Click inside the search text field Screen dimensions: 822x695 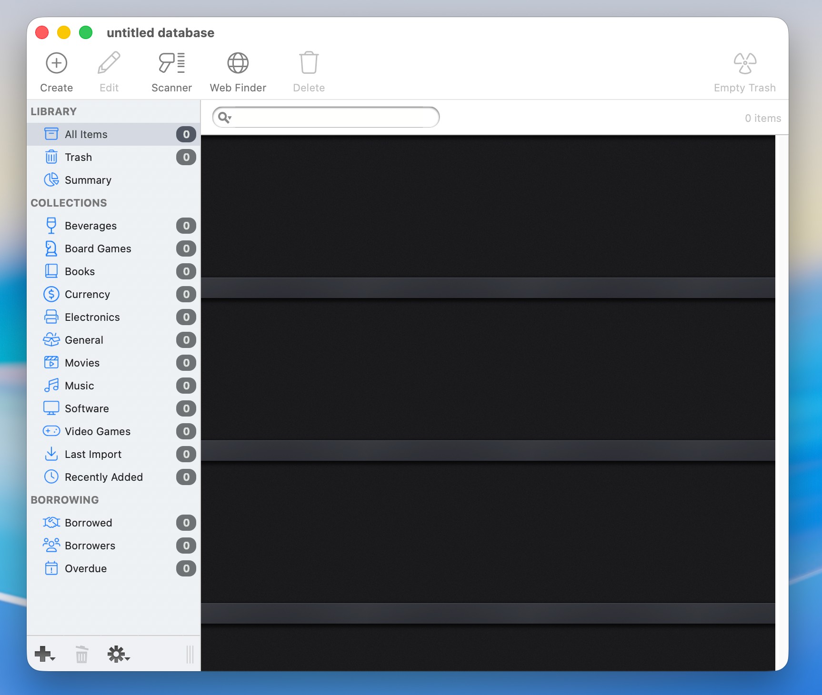333,118
